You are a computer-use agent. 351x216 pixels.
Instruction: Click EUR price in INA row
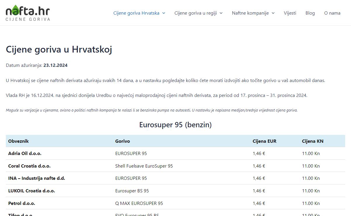coord(259,178)
